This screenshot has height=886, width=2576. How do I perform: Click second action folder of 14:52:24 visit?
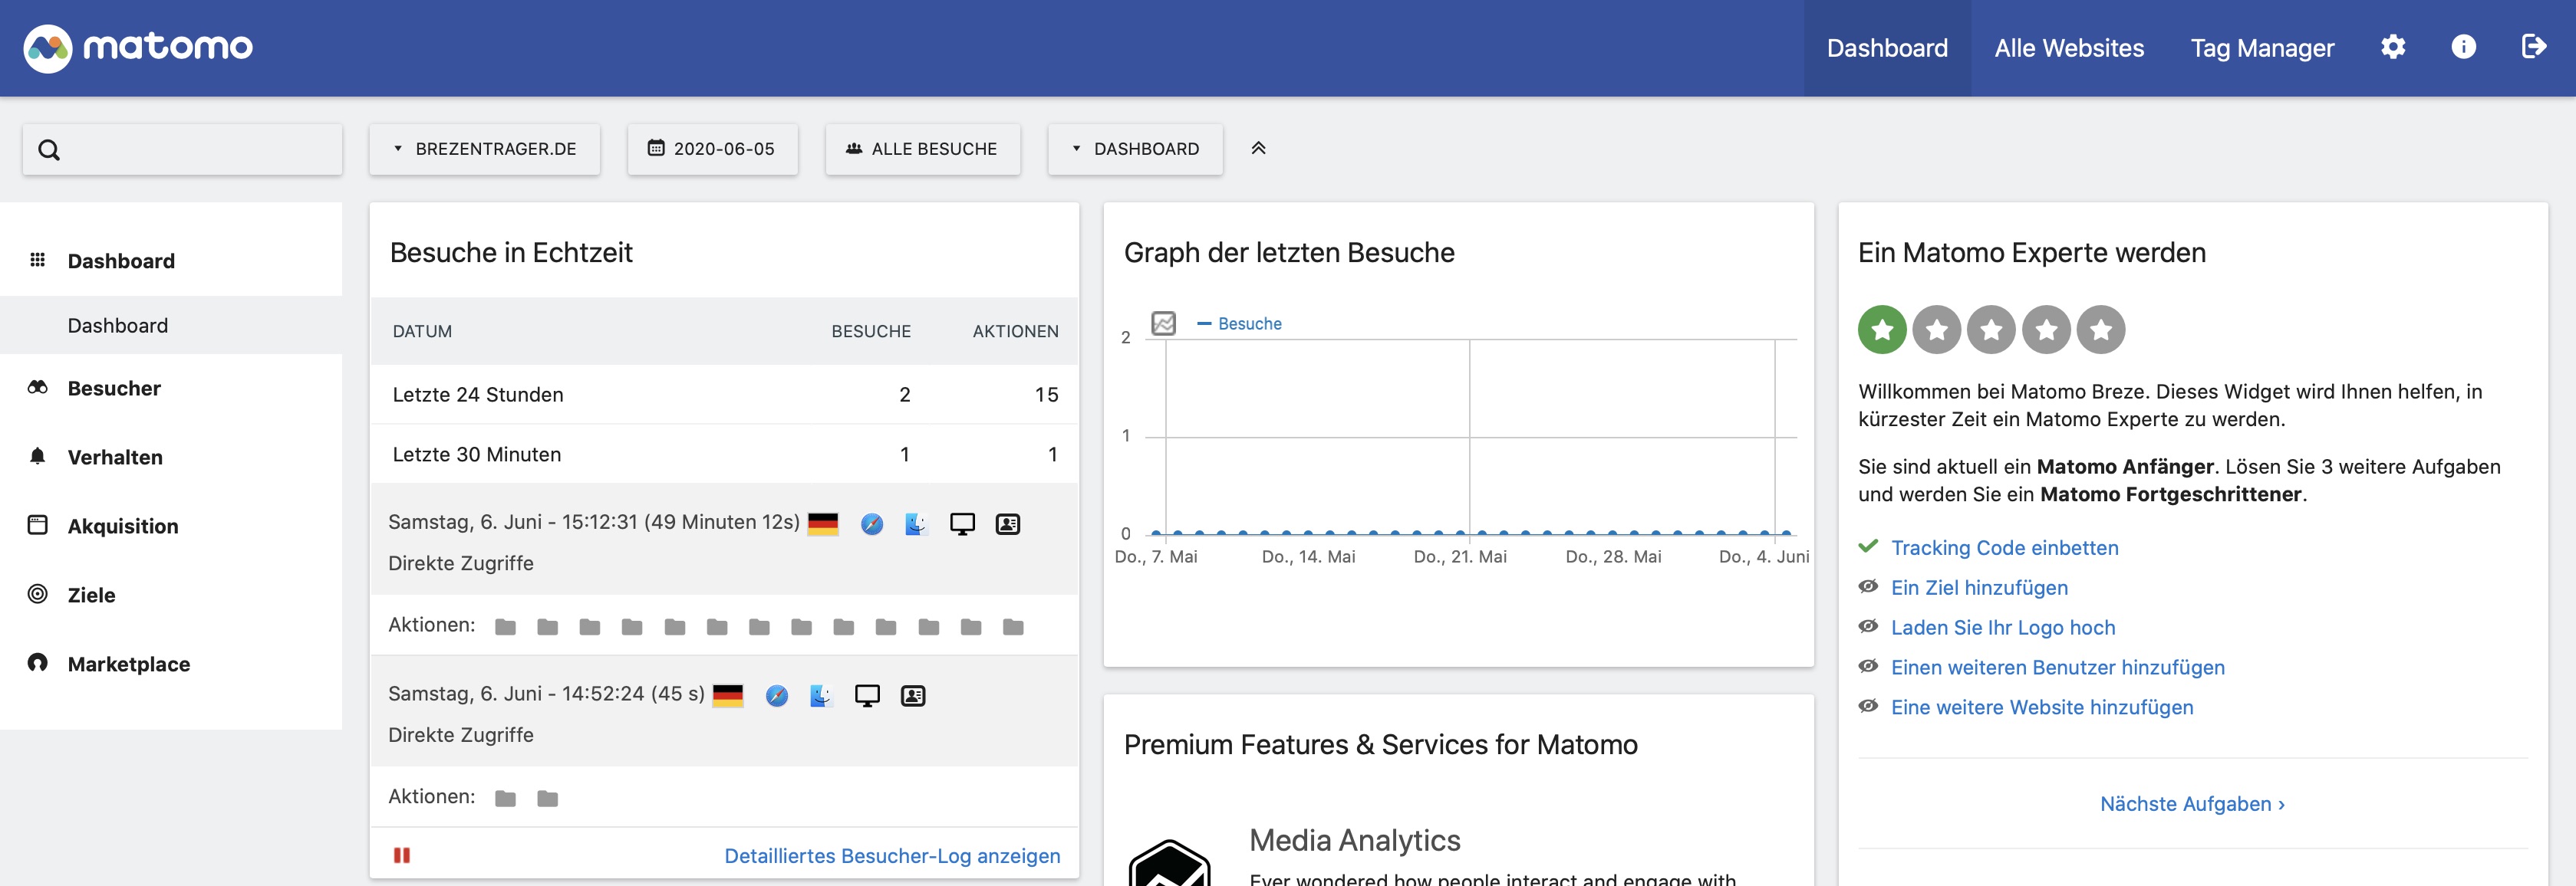[548, 799]
